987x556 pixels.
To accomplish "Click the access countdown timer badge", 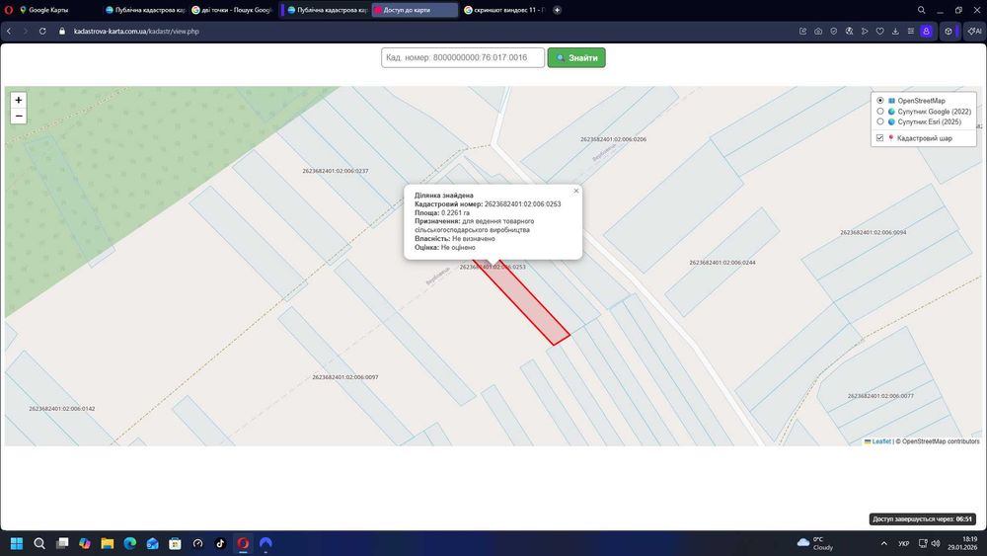I will coord(922,519).
